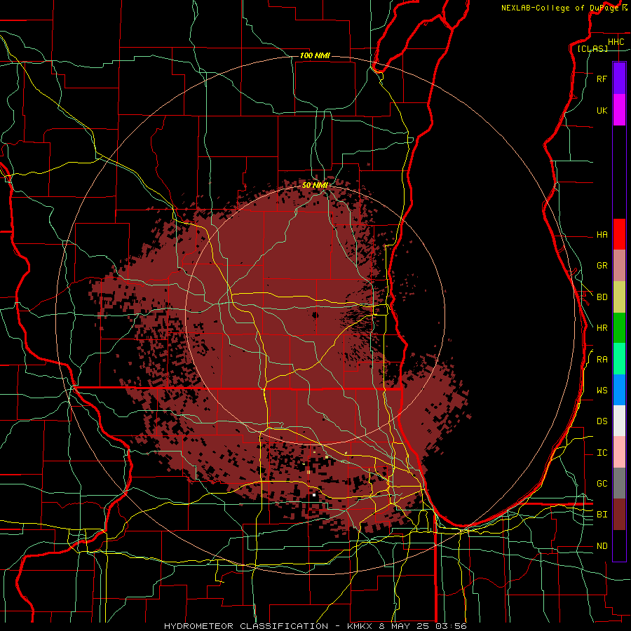Click the ND legend label
The width and height of the screenshot is (631, 631).
[602, 546]
